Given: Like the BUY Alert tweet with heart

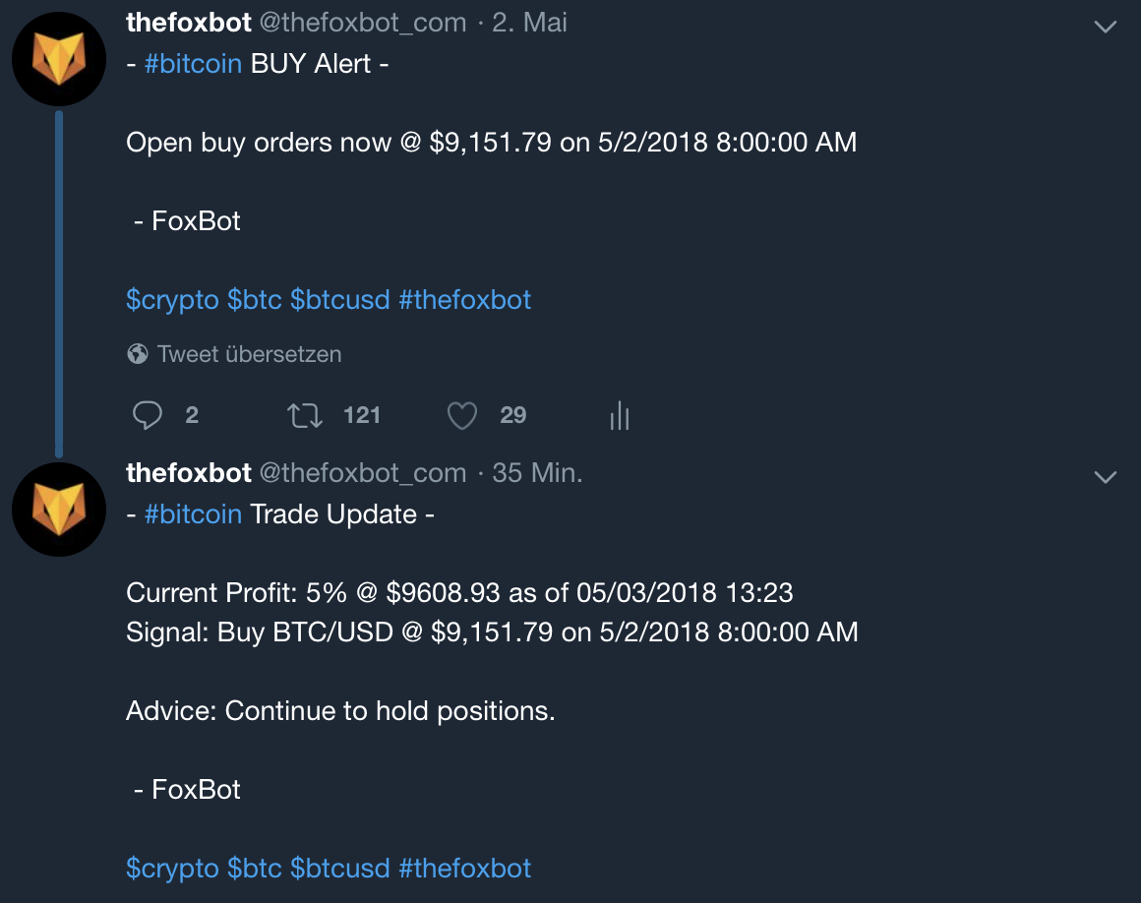Looking at the screenshot, I should [462, 415].
